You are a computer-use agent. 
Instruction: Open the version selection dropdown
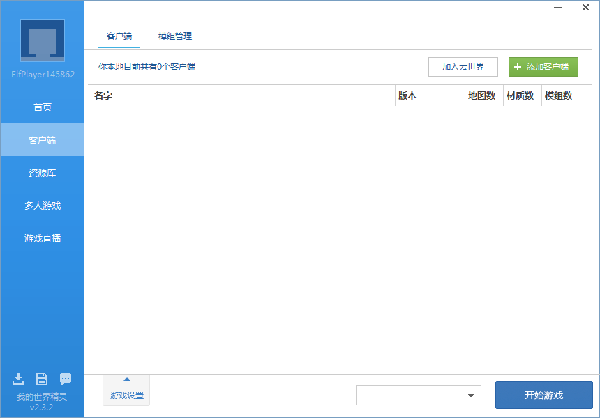pos(418,395)
